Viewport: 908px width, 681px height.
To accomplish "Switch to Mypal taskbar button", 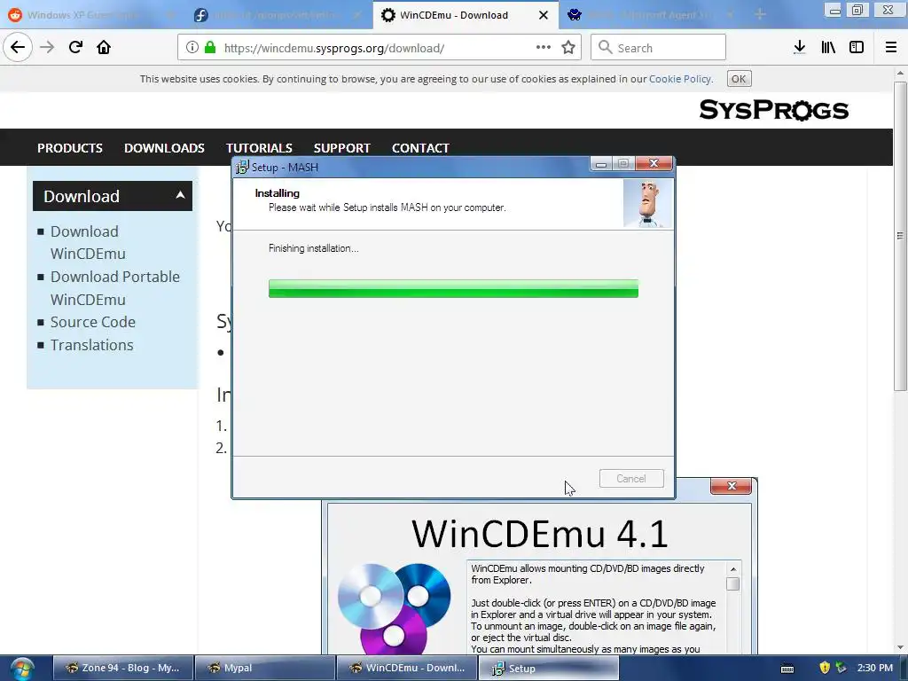I will click(x=264, y=669).
